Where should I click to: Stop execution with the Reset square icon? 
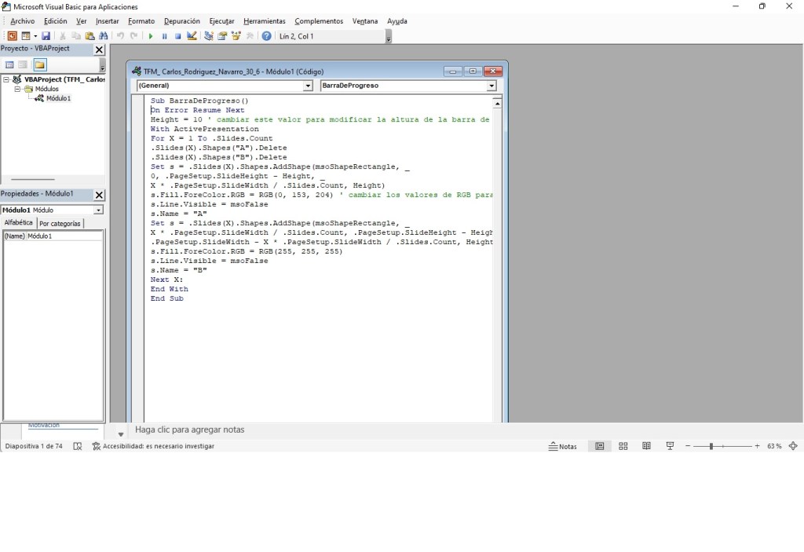click(177, 36)
